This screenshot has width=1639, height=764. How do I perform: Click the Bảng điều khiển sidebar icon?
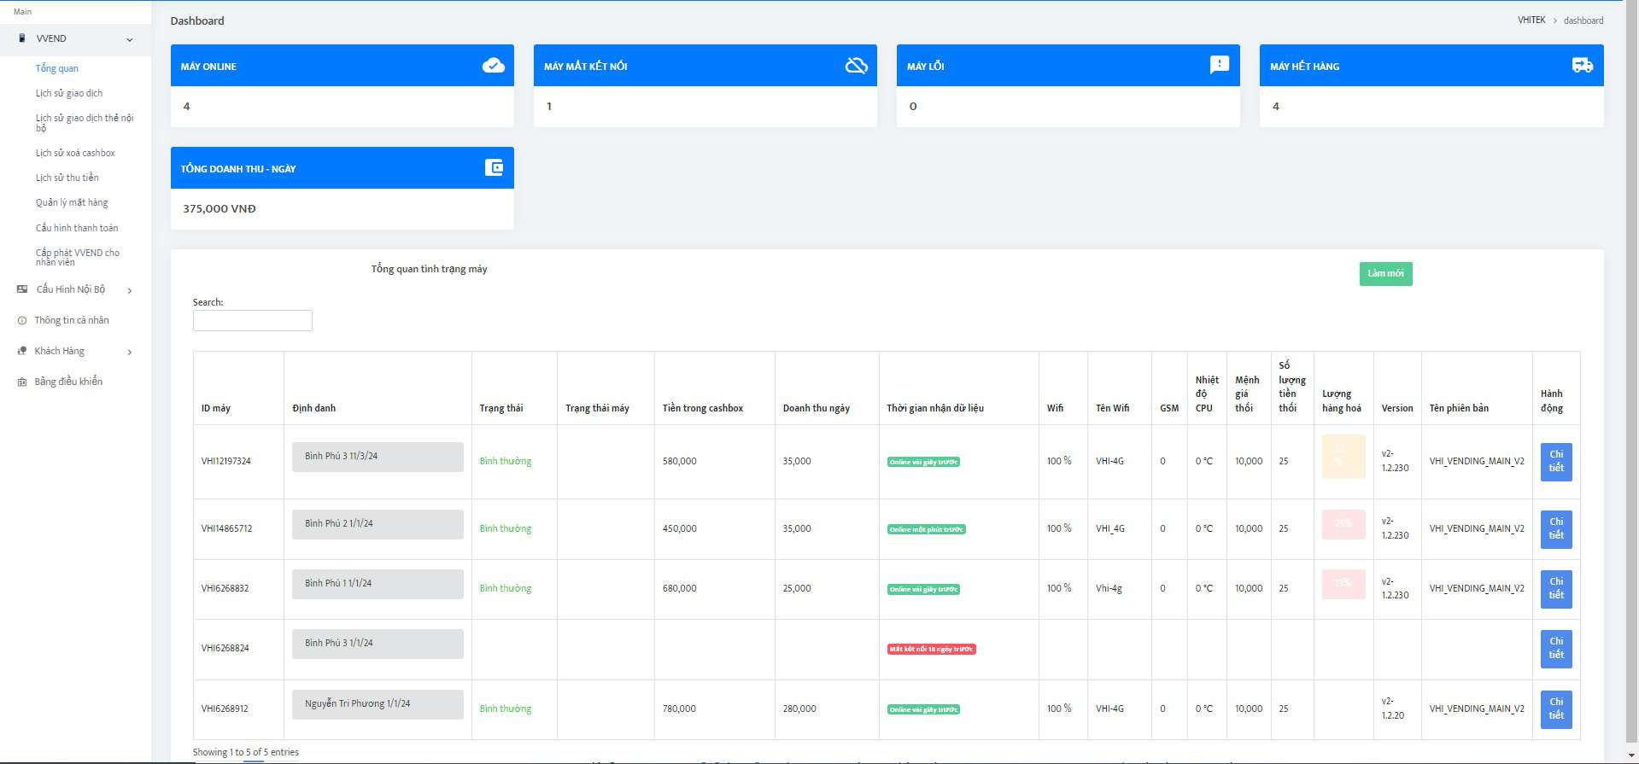pos(22,382)
